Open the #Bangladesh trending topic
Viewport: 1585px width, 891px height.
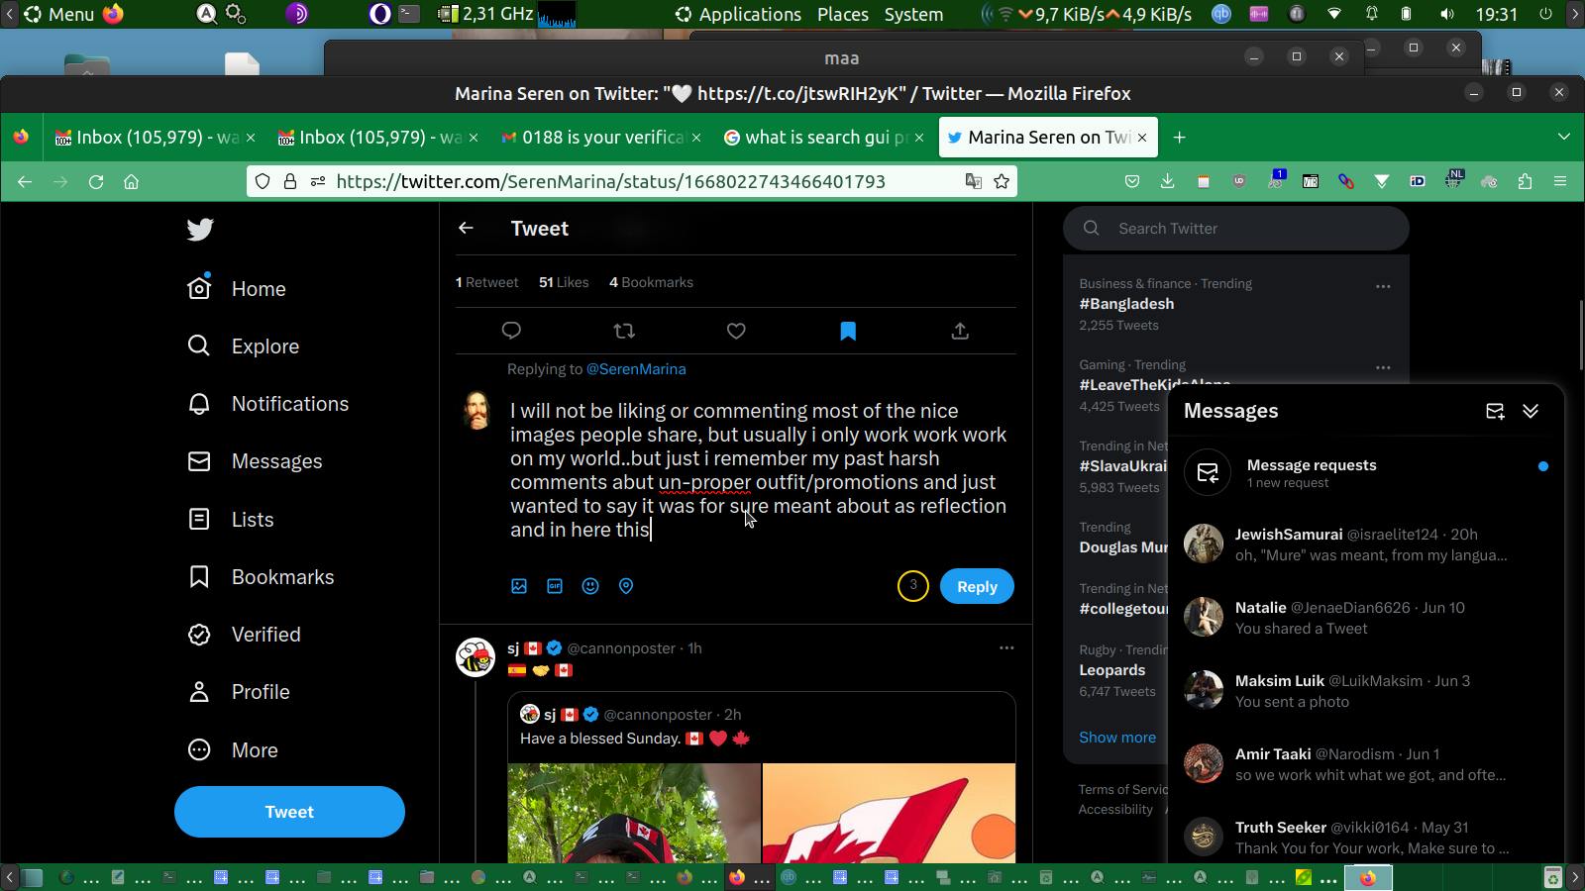(x=1126, y=304)
